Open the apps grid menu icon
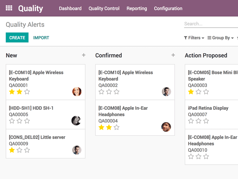 pyautogui.click(x=9, y=8)
